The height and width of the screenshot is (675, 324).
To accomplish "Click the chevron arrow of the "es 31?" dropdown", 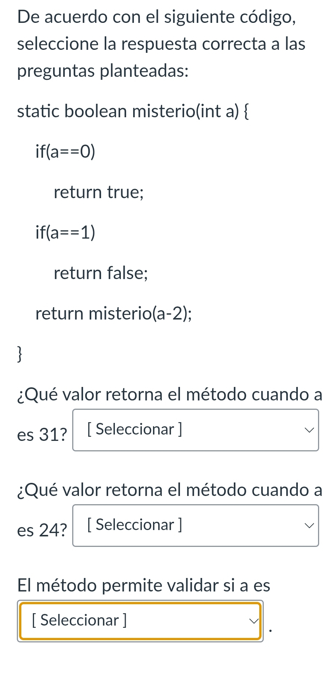I will [x=309, y=430].
